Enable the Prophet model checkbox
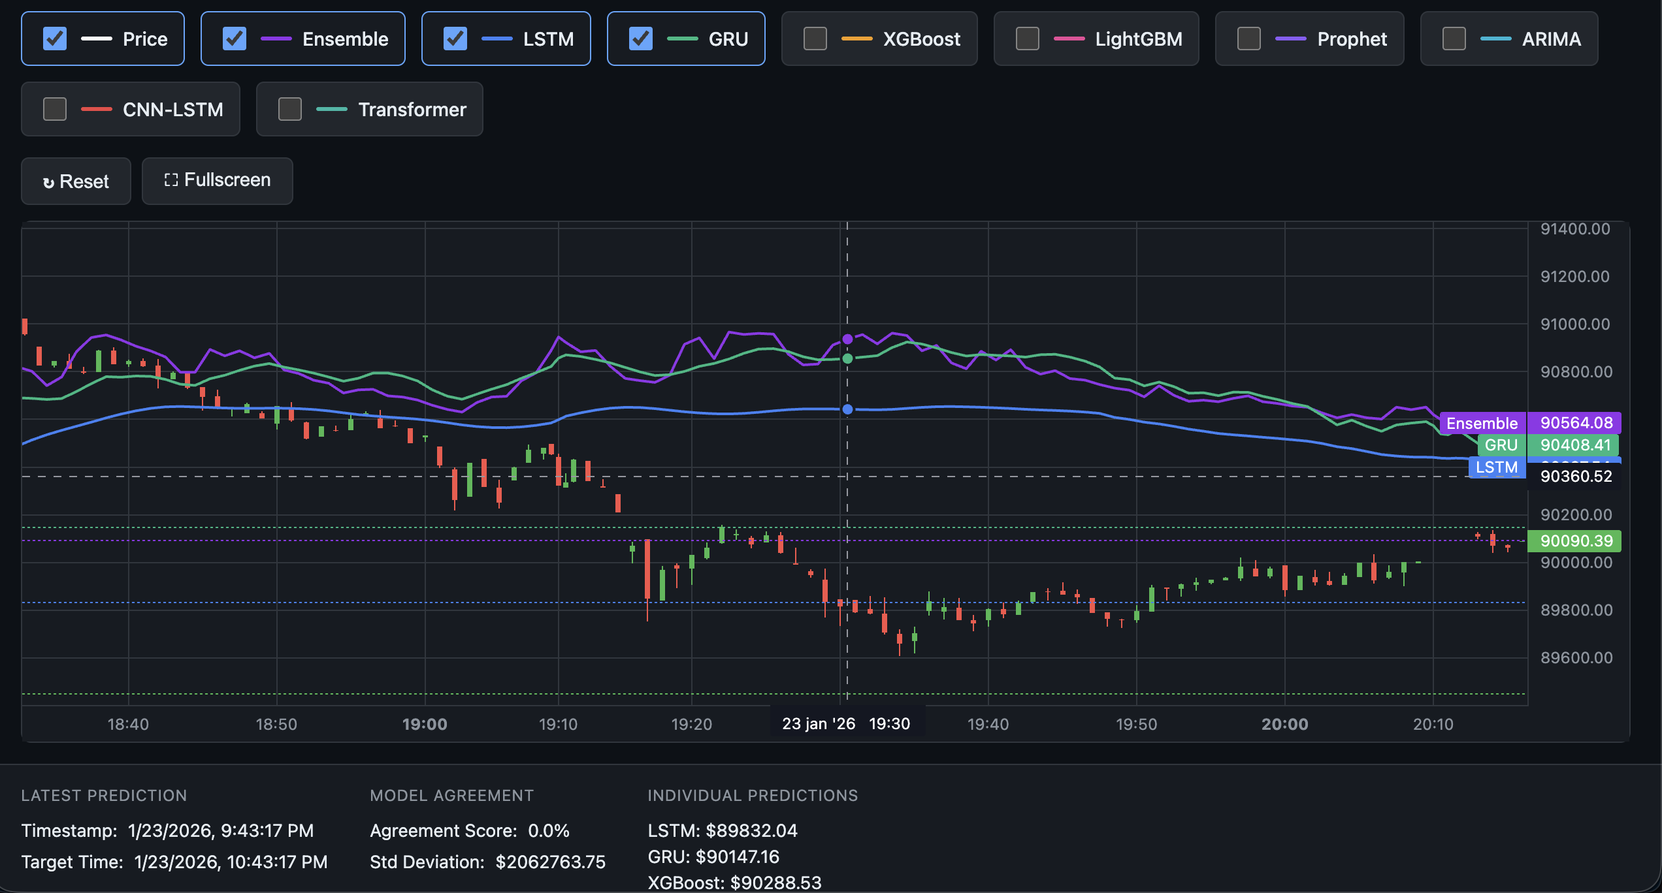This screenshot has height=893, width=1662. coord(1248,39)
